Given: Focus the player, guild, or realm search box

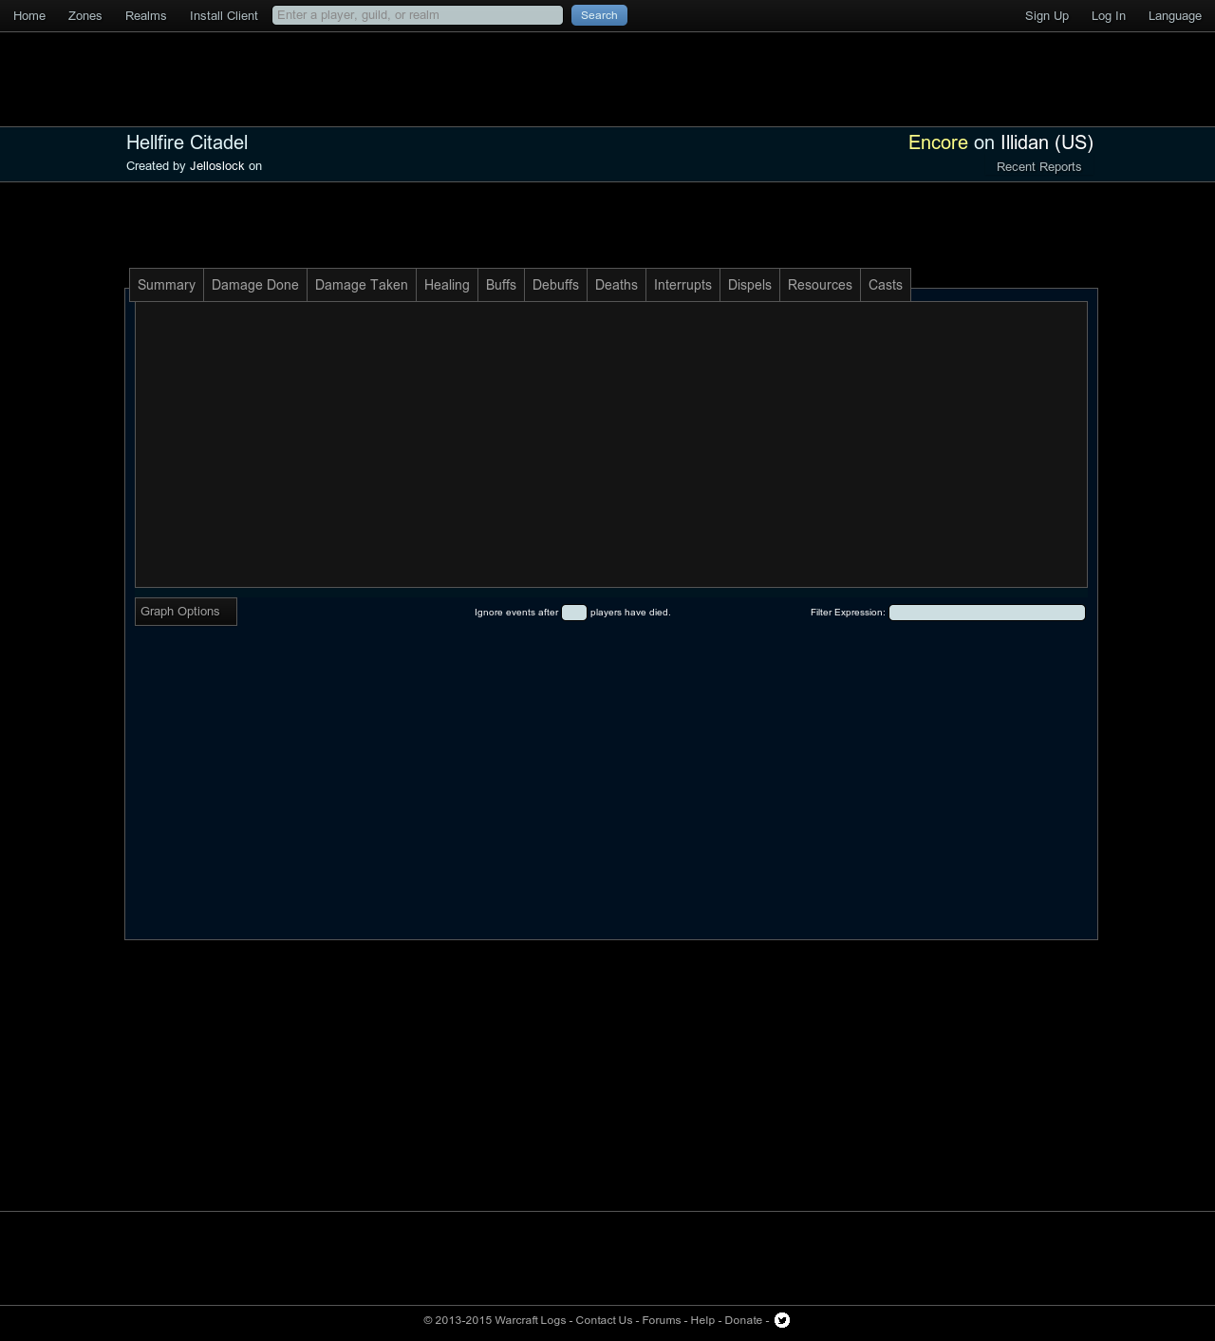Looking at the screenshot, I should pyautogui.click(x=418, y=15).
